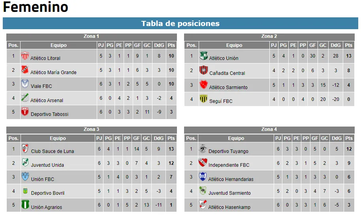Click the Equipo column header in Zona 3
This screenshot has height=220, width=361.
58,138
